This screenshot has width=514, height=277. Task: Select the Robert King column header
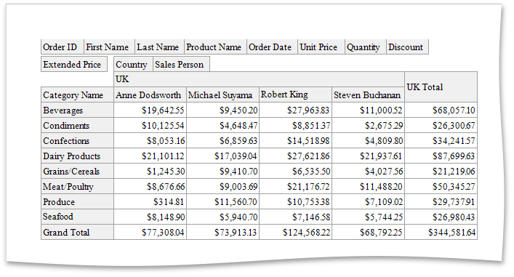click(x=295, y=95)
